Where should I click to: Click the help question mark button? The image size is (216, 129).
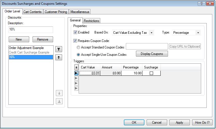(201, 4)
